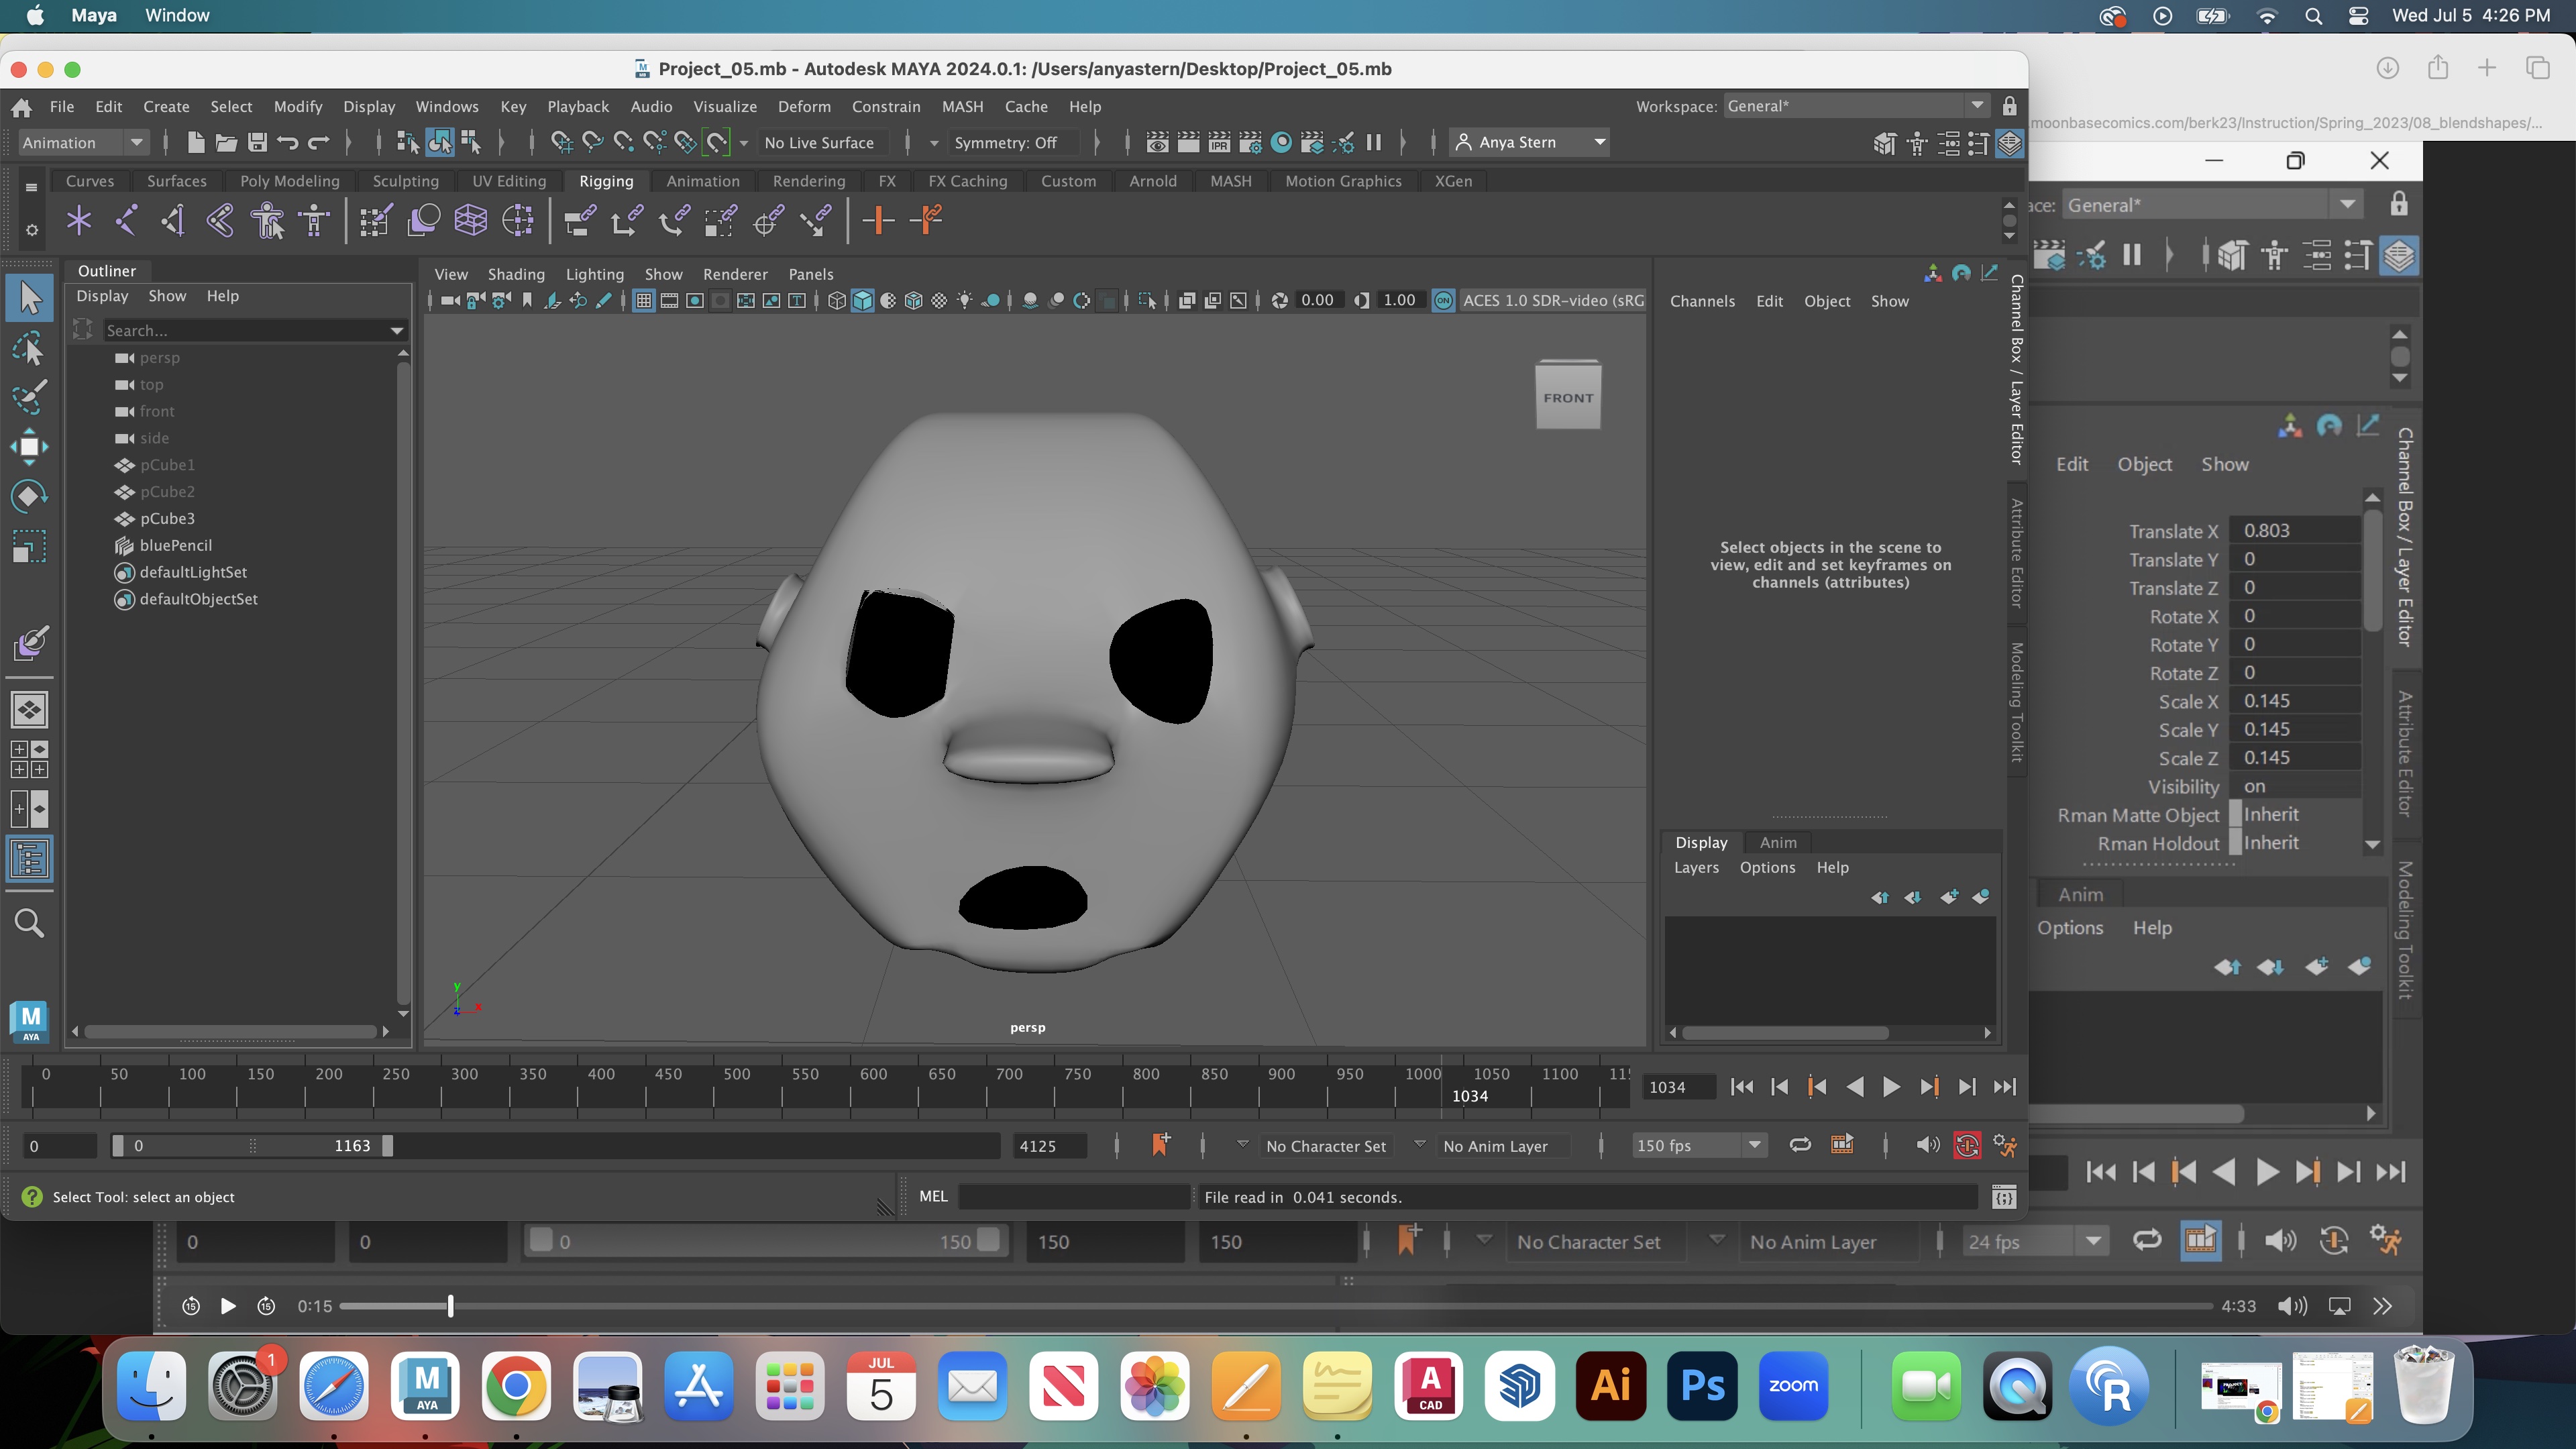Toggle Smooth Shade All in viewport

862,301
